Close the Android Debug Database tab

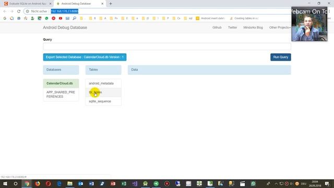(102, 4)
